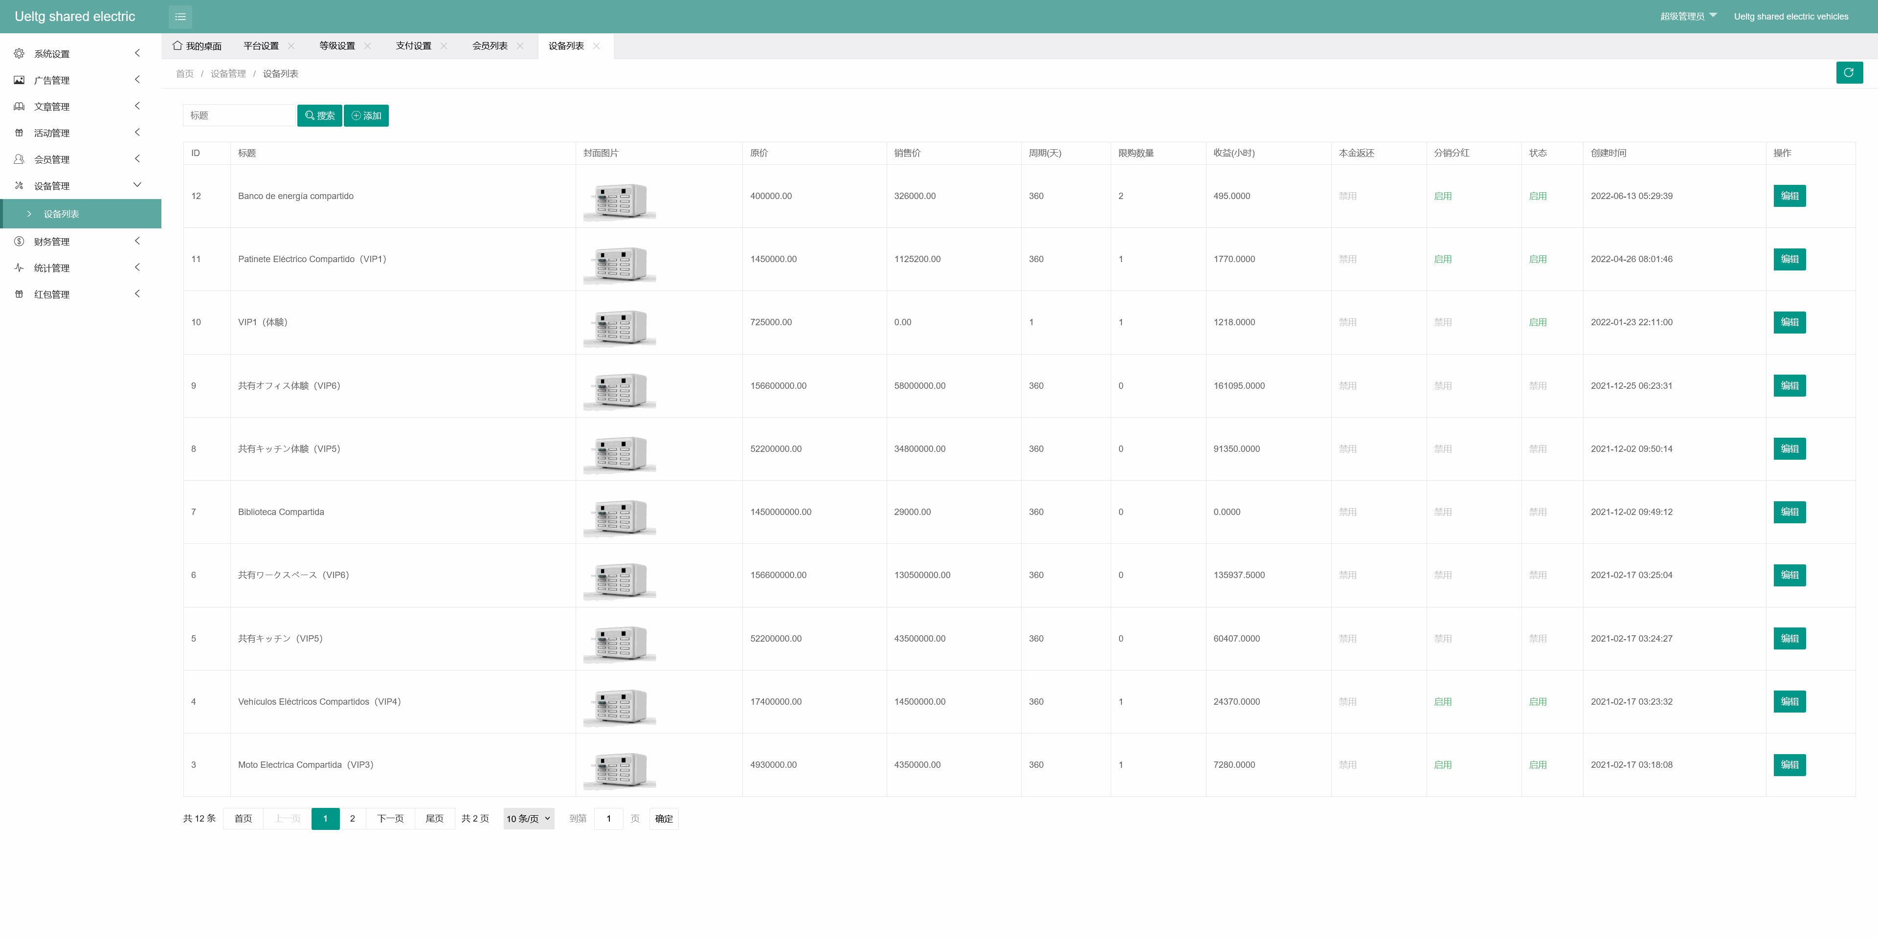Screen dimensions: 1878x938
Task: Click the 广告管理 image icon
Action: pos(19,80)
